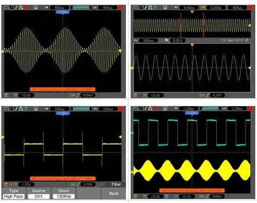Click the left orange zoom bracket in the 4.00ms scope
Screen dimensions: 257x203
pos(181,26)
